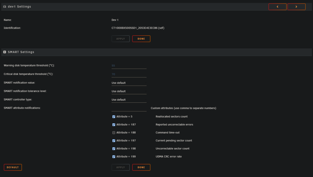Click the SMART attribute notifications label
Viewport: 313px width, 177px height.
click(x=22, y=108)
